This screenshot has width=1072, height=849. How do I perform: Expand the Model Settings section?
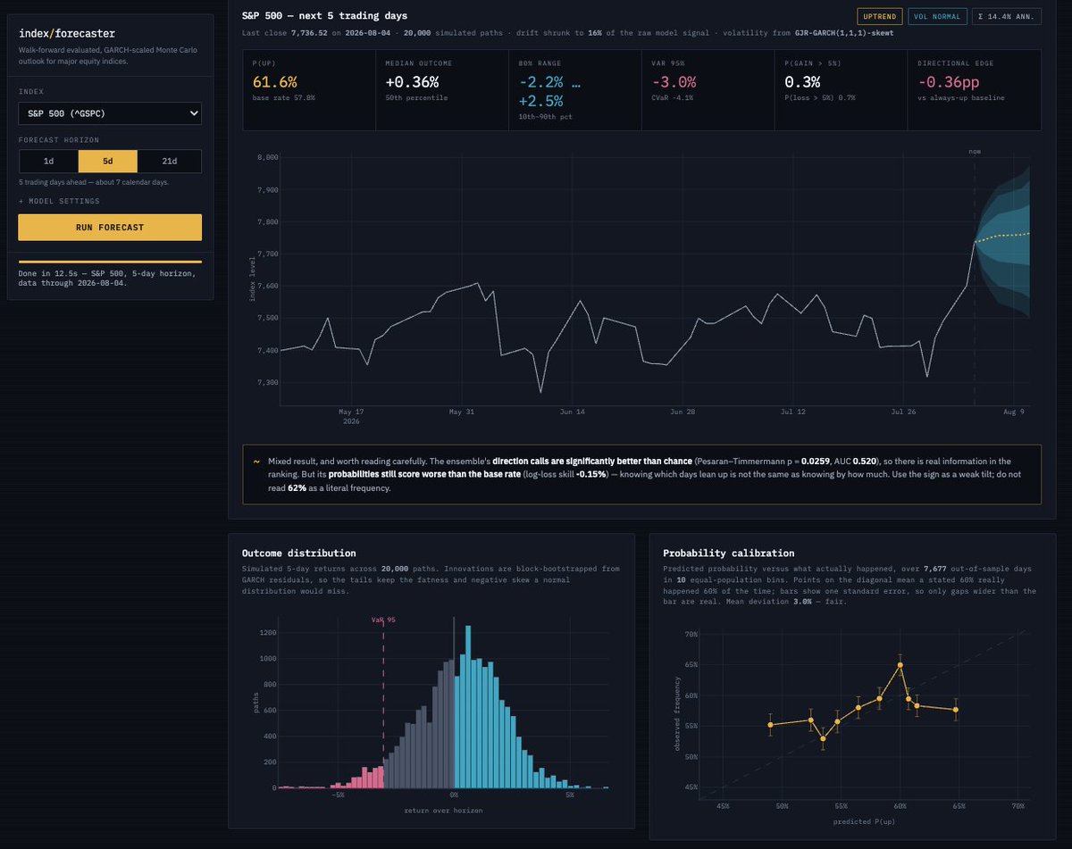pyautogui.click(x=62, y=201)
